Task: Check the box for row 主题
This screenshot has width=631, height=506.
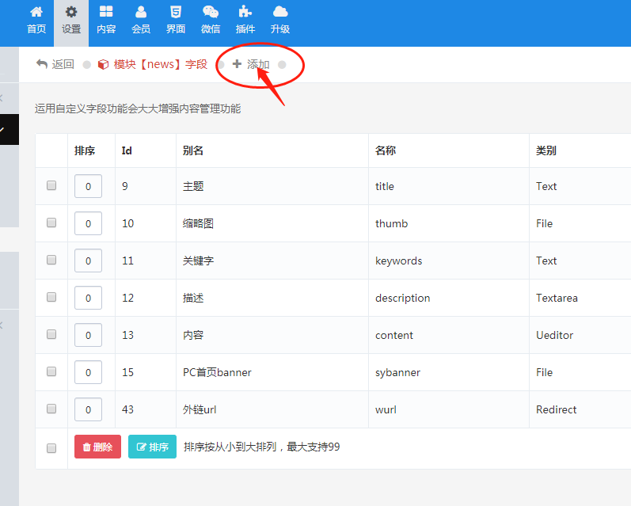Action: coord(51,185)
